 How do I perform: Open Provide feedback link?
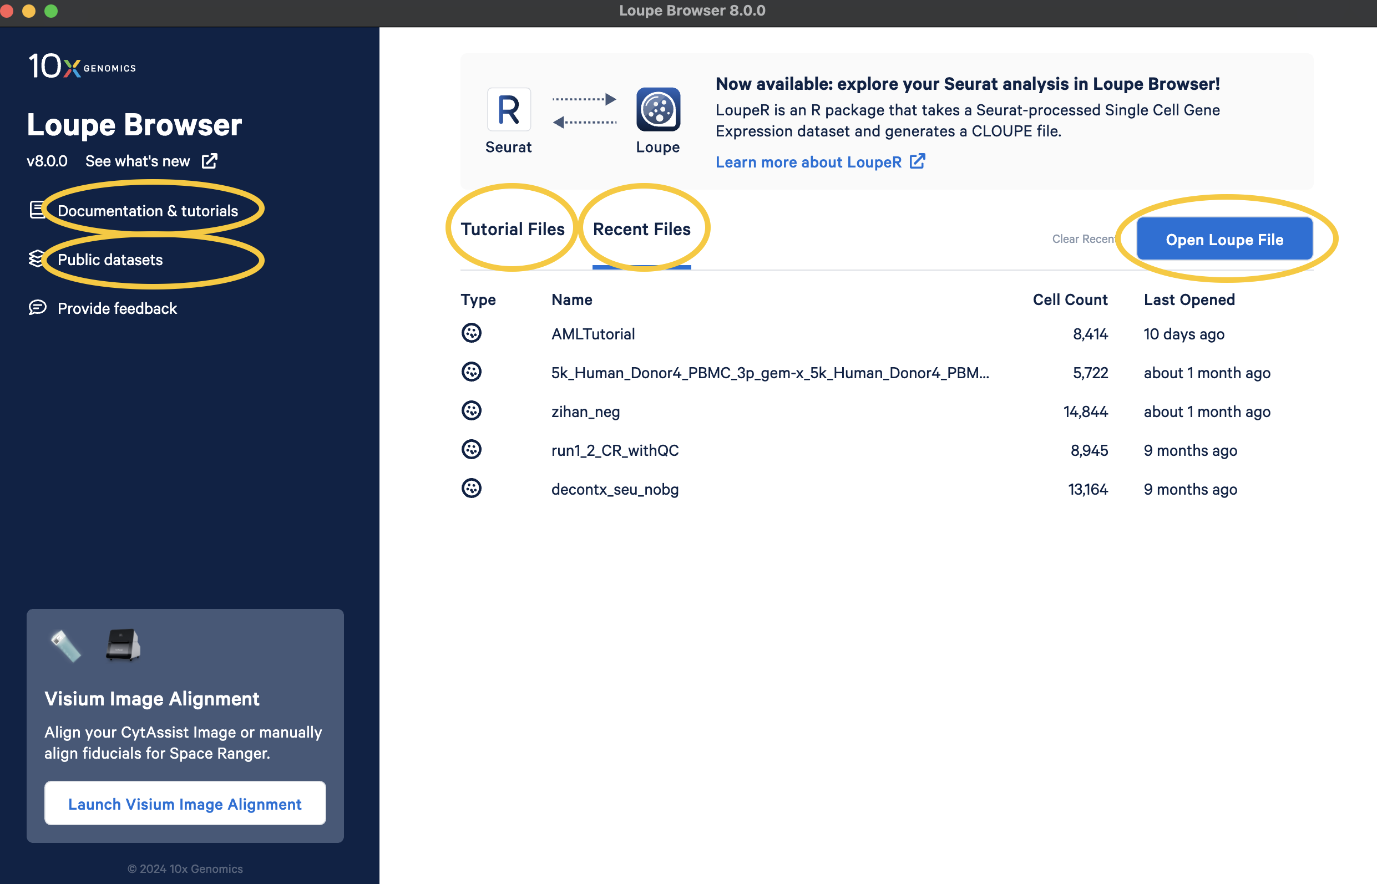click(x=117, y=308)
